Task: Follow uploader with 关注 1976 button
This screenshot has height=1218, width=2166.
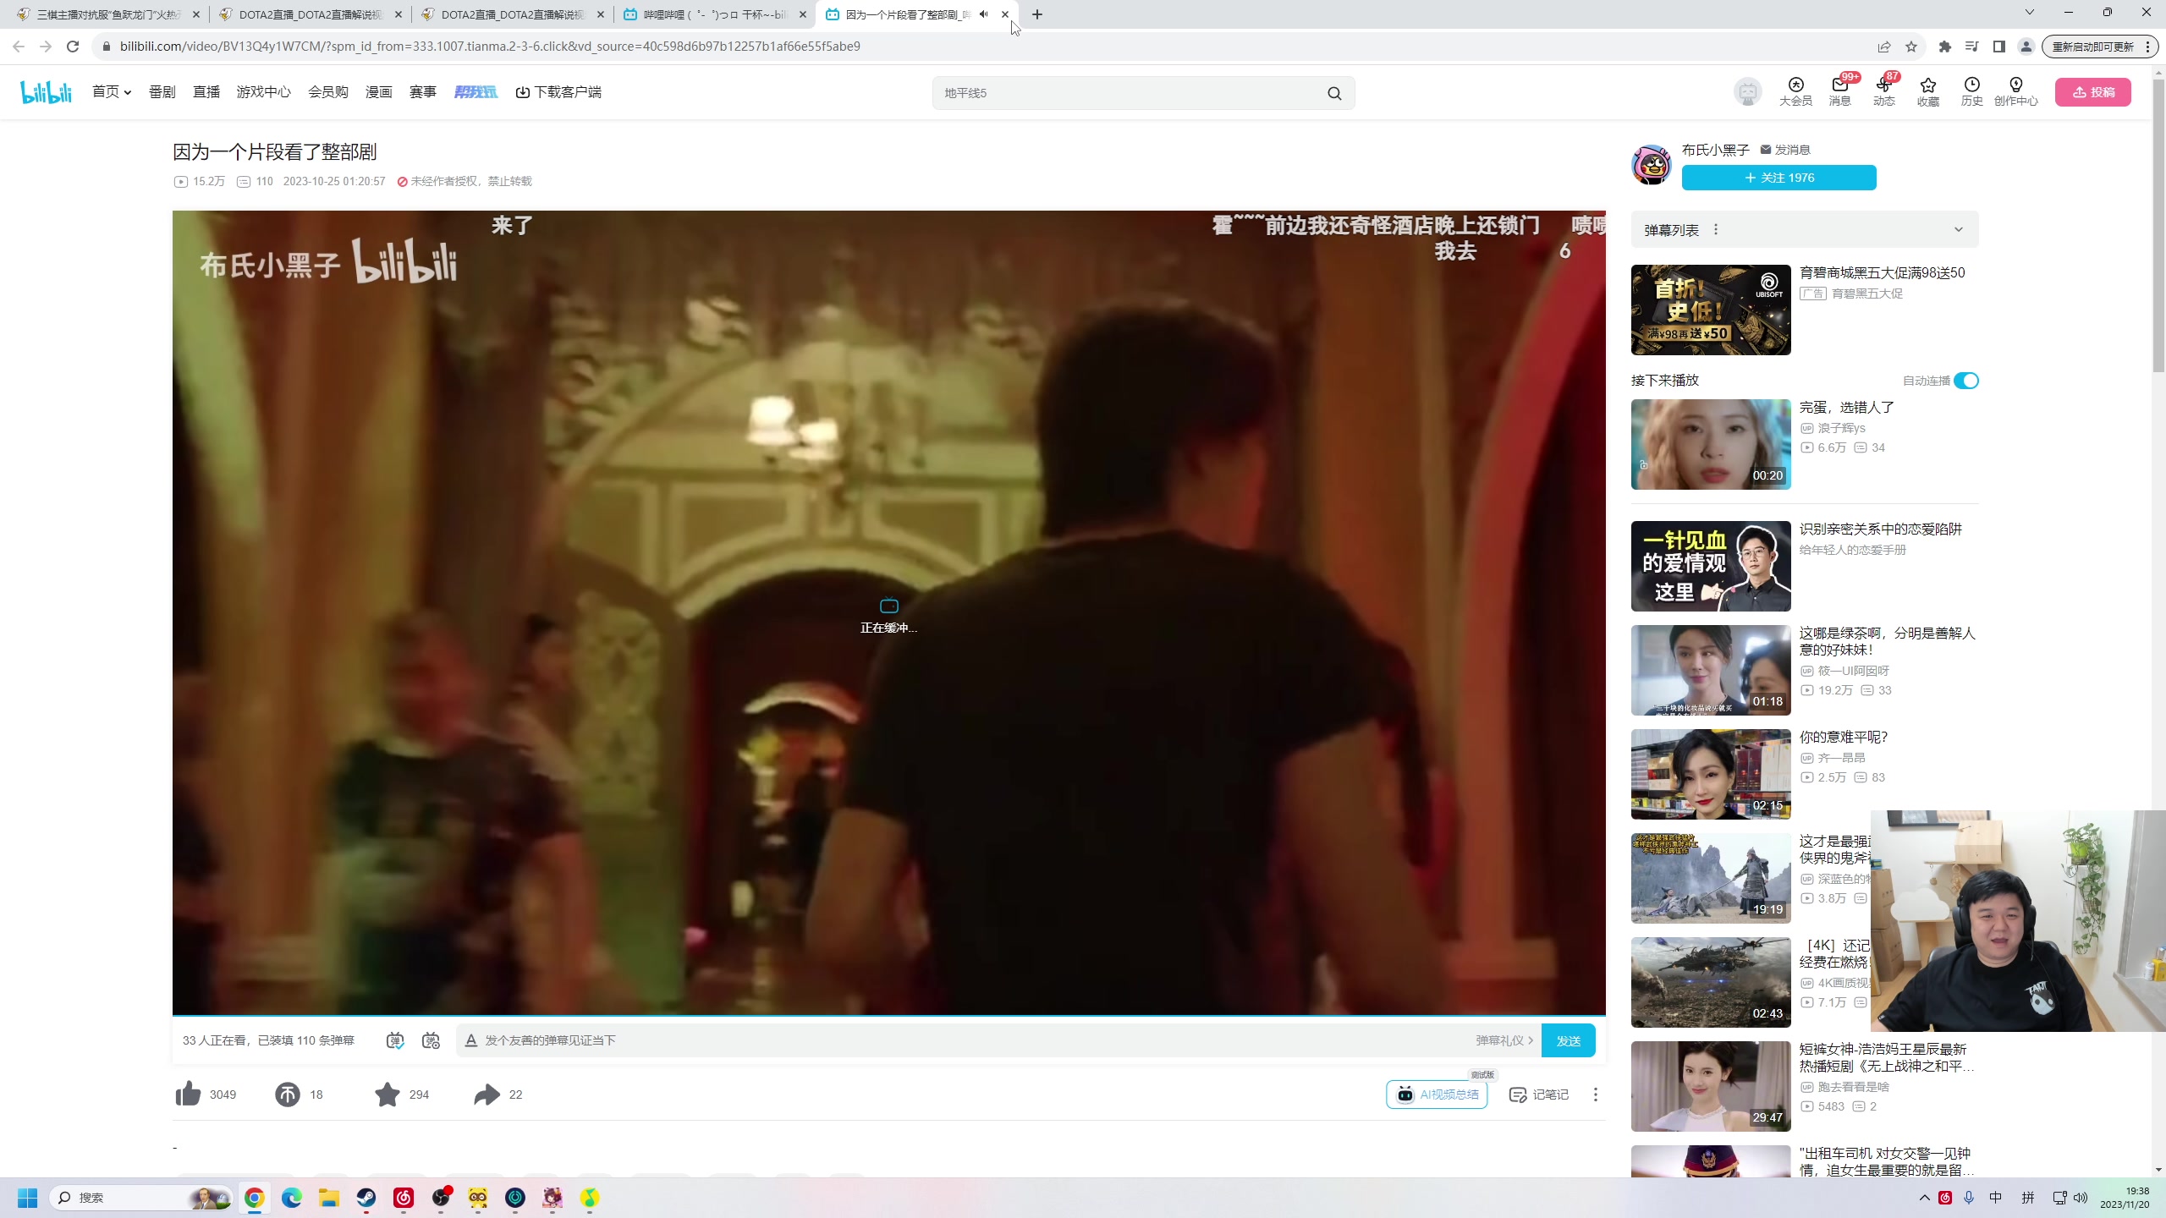Action: point(1778,178)
